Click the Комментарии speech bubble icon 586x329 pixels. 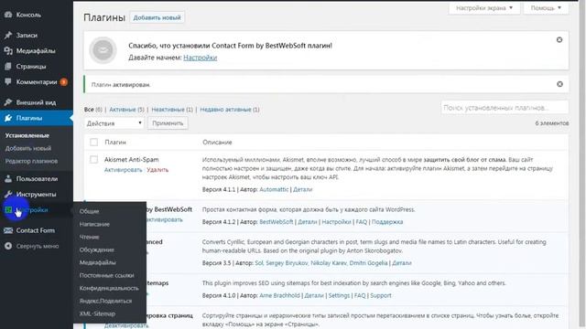tap(8, 81)
